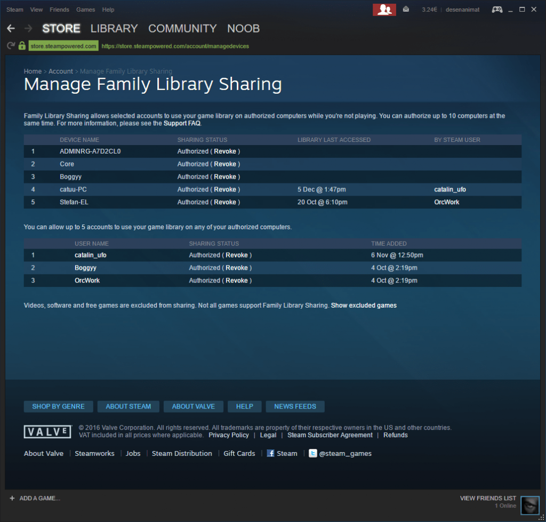Open the @steam_games Twitter icon
The width and height of the screenshot is (546, 522).
pos(313,453)
